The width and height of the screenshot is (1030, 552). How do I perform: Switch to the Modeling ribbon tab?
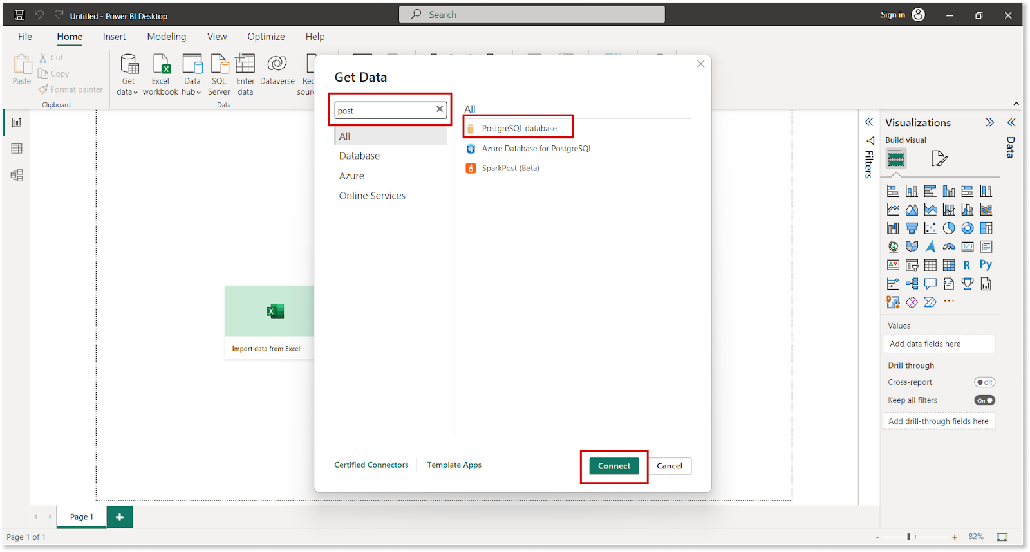click(x=166, y=37)
